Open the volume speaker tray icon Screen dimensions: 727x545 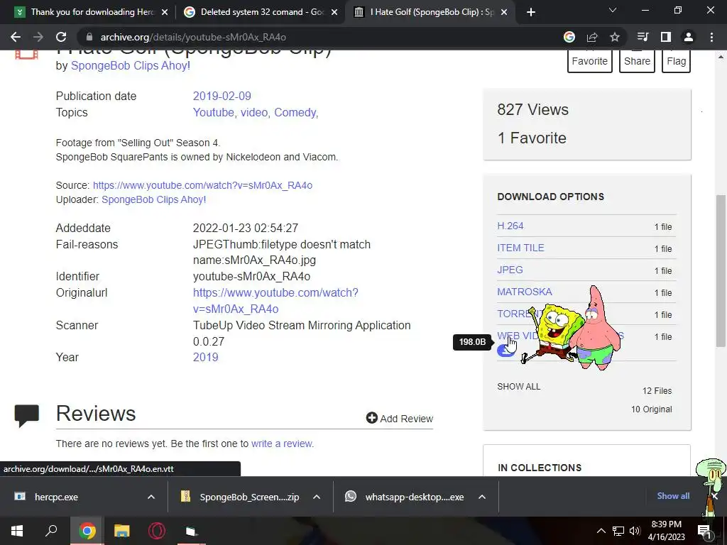coord(635,531)
